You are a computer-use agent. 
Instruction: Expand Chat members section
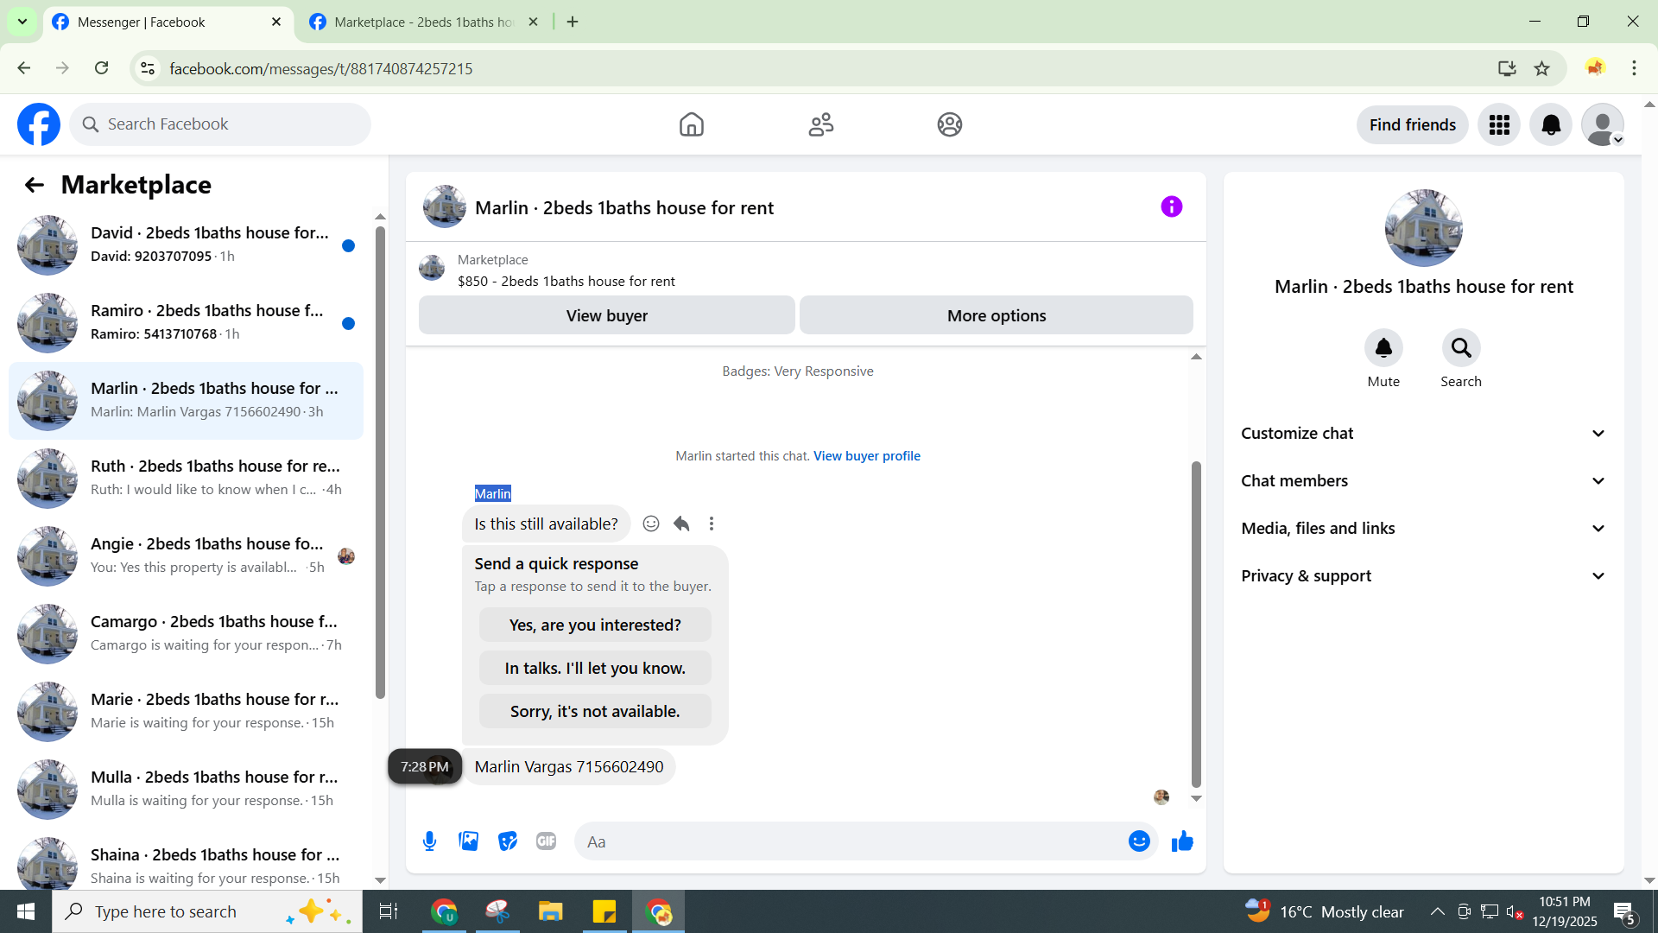click(x=1423, y=481)
